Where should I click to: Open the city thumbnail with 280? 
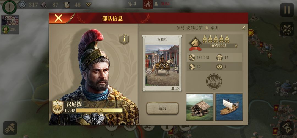10,25
